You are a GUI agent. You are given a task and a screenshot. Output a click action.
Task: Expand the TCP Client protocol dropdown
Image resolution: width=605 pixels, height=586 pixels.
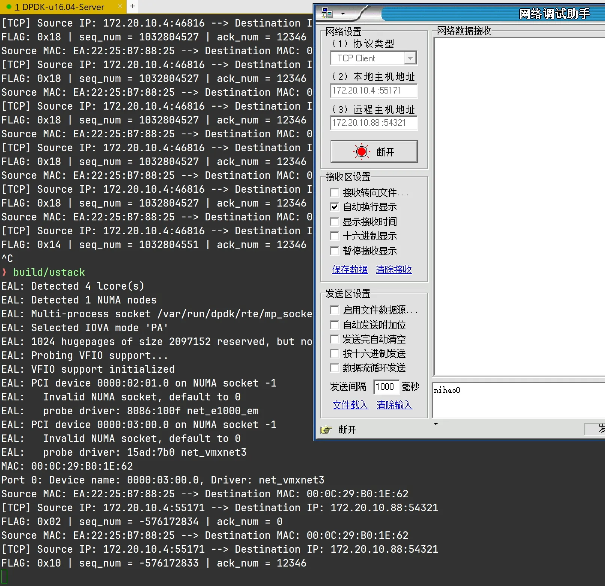point(410,58)
